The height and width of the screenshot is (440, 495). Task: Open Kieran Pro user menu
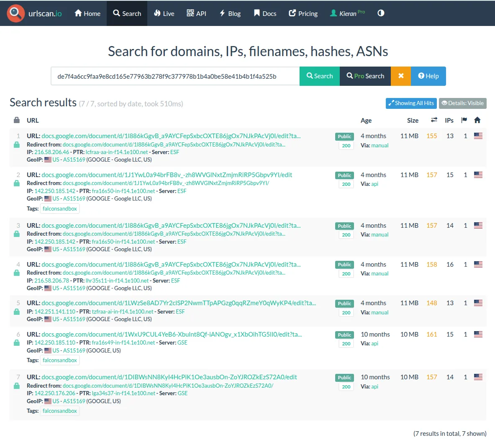click(x=347, y=13)
